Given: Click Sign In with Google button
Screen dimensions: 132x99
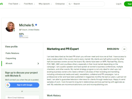Looking at the screenshot, I should coord(22,85).
